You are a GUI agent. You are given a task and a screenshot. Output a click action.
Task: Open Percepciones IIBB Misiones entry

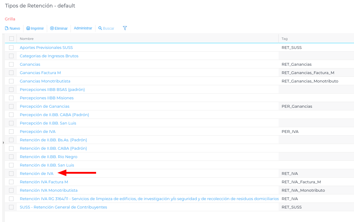tap(47, 98)
